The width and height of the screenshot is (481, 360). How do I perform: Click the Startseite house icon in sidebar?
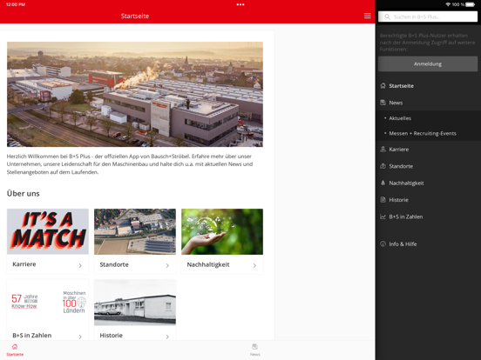(x=383, y=86)
